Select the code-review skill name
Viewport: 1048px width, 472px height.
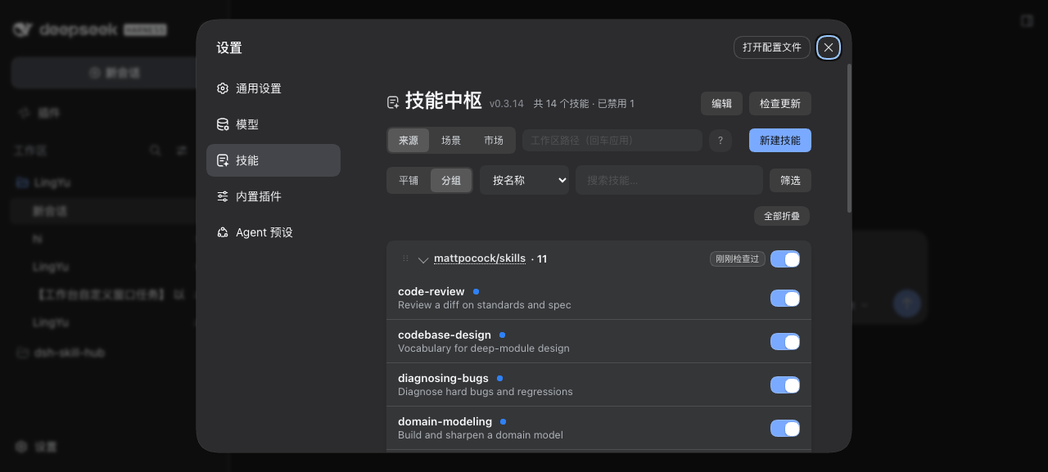(431, 291)
